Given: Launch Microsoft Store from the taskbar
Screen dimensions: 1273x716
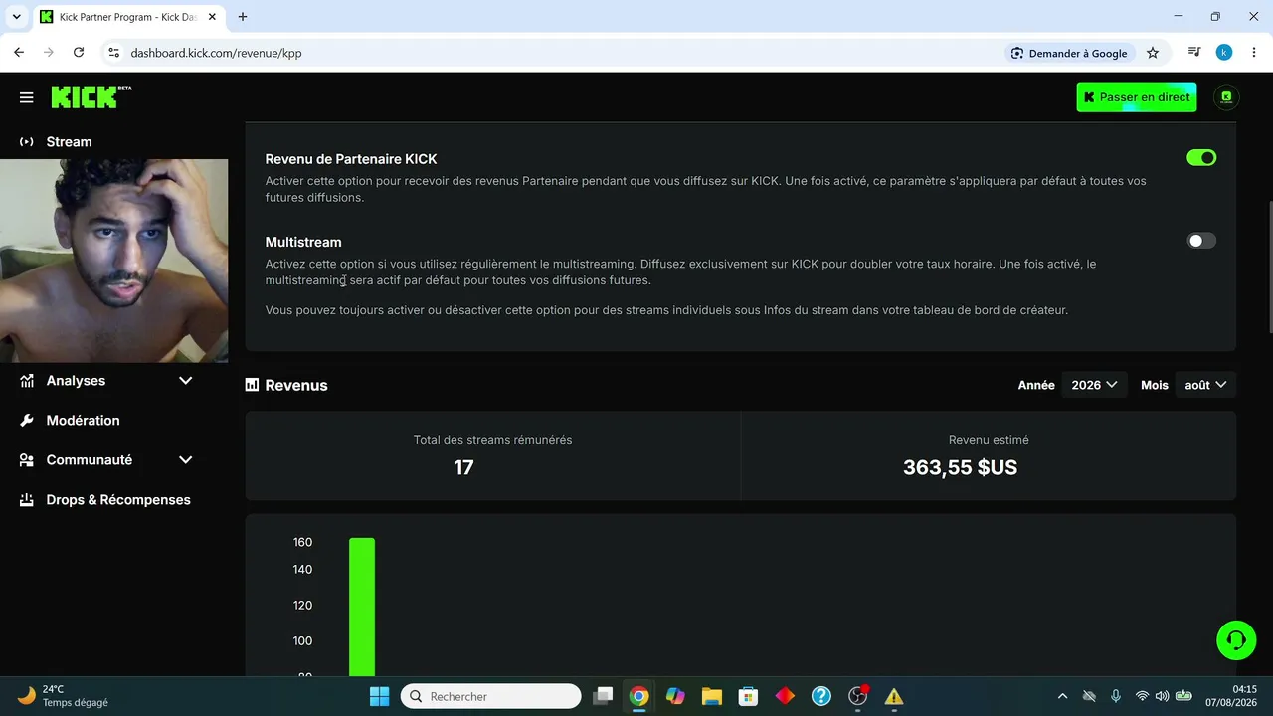Looking at the screenshot, I should tap(748, 696).
